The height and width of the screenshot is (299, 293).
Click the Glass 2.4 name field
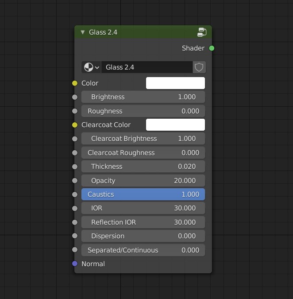point(147,67)
